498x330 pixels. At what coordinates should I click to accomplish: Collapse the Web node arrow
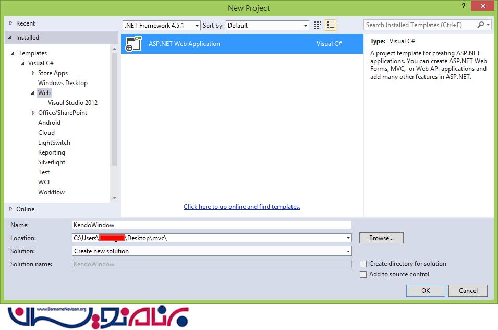coord(32,93)
